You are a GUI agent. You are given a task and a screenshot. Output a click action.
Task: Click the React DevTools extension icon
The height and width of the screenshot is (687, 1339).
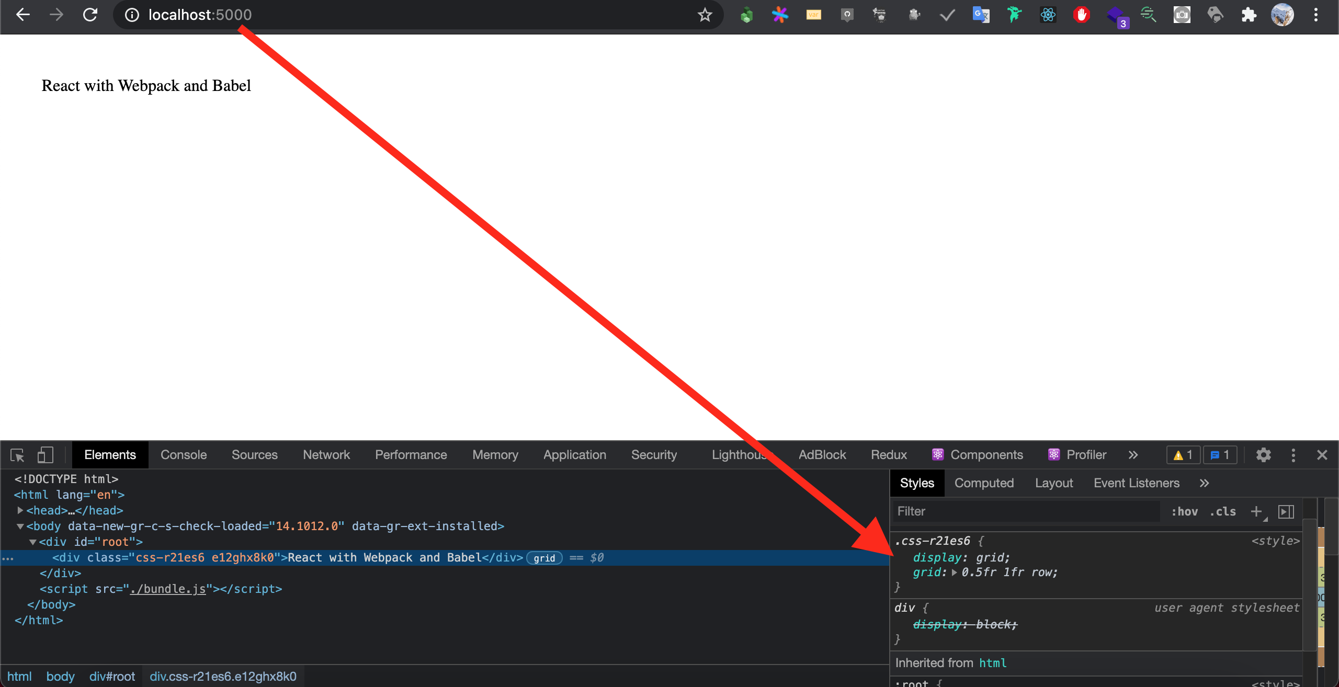click(x=1048, y=15)
